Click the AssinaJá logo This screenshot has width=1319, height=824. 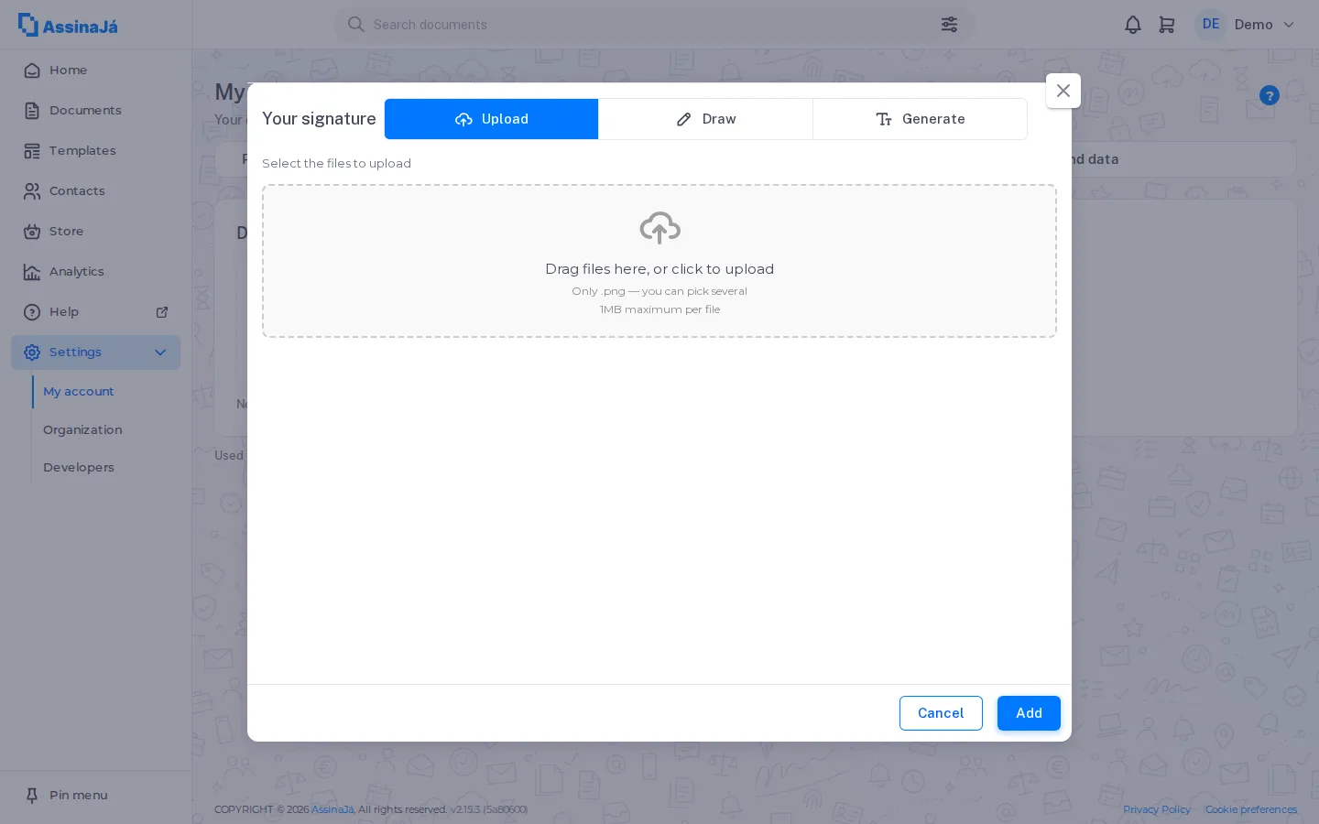click(68, 25)
